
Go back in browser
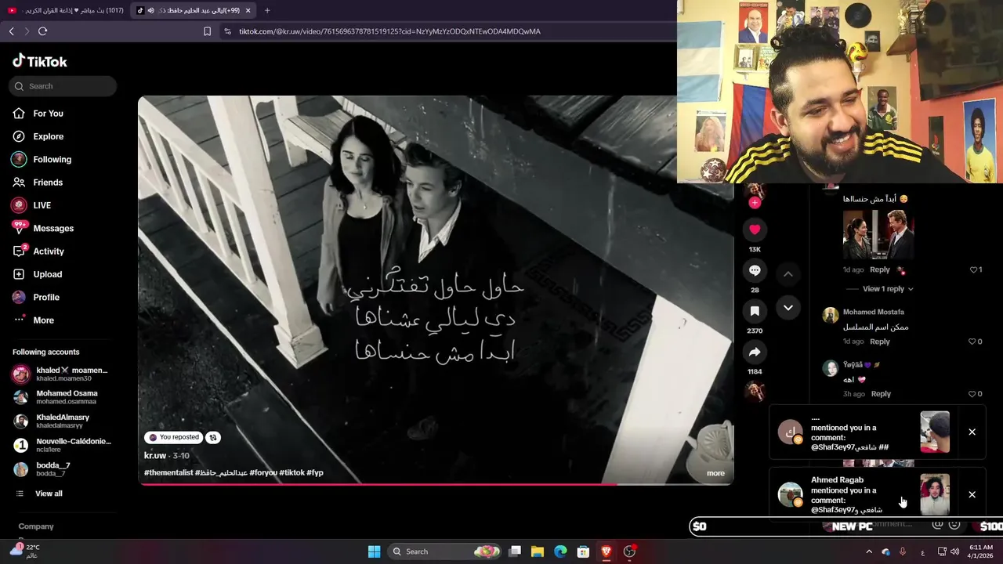click(11, 31)
